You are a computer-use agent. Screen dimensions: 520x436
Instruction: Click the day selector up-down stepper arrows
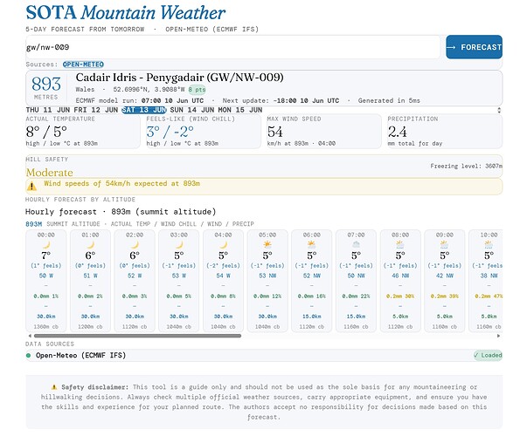499,110
